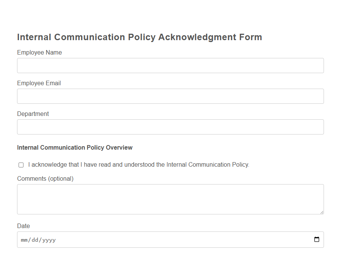
Task: Focus the Employee Email input
Action: [x=170, y=96]
